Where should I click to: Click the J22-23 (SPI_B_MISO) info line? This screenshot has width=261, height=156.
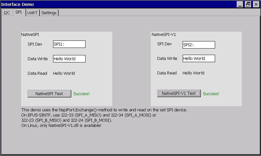(x=67, y=120)
